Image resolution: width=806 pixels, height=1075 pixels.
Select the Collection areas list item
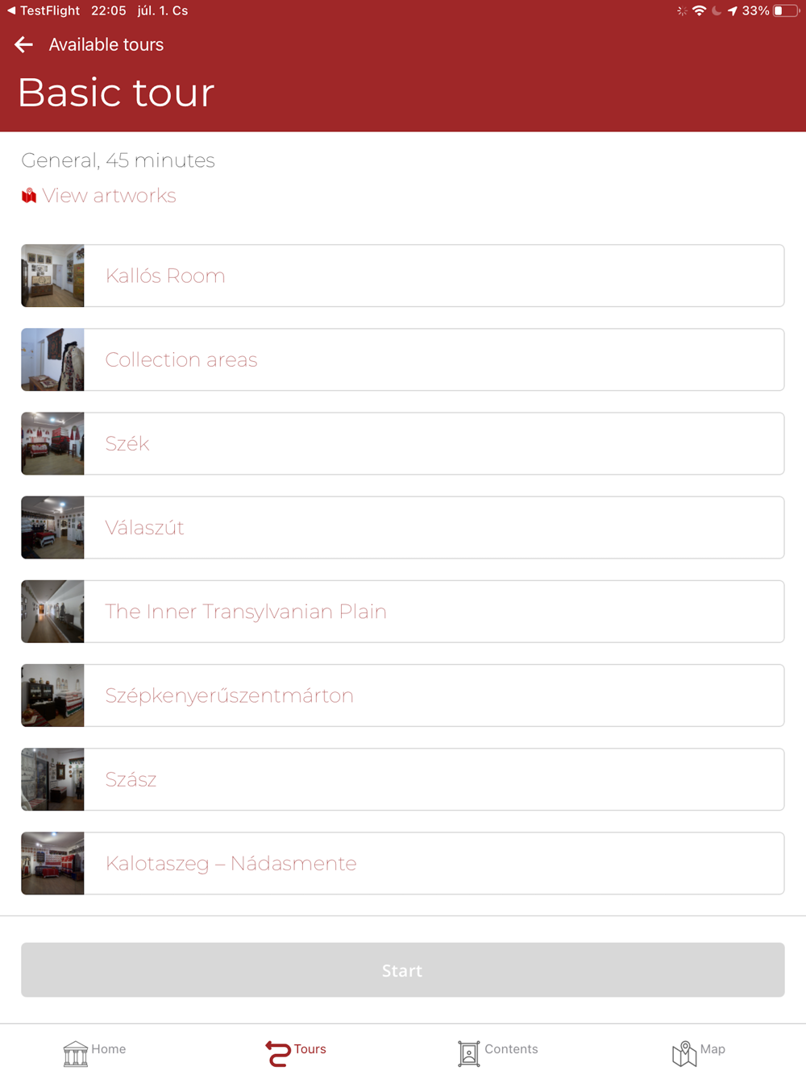[403, 359]
